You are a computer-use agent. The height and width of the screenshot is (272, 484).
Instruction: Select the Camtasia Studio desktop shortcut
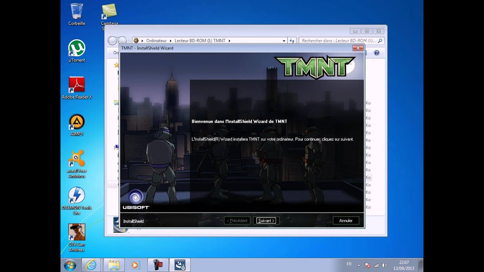click(x=109, y=17)
